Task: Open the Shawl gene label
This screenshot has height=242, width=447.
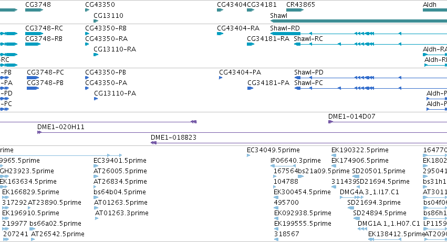Action: 278,15
